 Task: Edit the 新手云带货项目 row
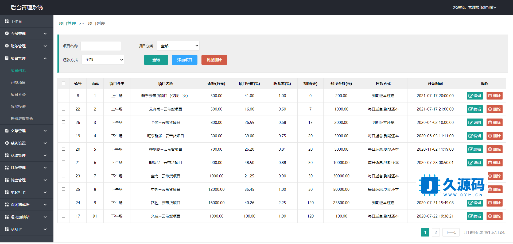pyautogui.click(x=475, y=96)
